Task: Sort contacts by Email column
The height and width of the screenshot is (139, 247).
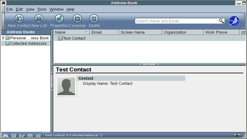Action: (104, 32)
